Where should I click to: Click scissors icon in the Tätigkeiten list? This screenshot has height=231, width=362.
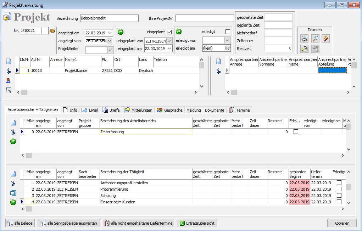[13, 183]
